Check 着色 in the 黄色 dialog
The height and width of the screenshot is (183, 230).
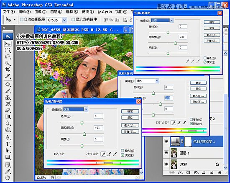(123, 150)
